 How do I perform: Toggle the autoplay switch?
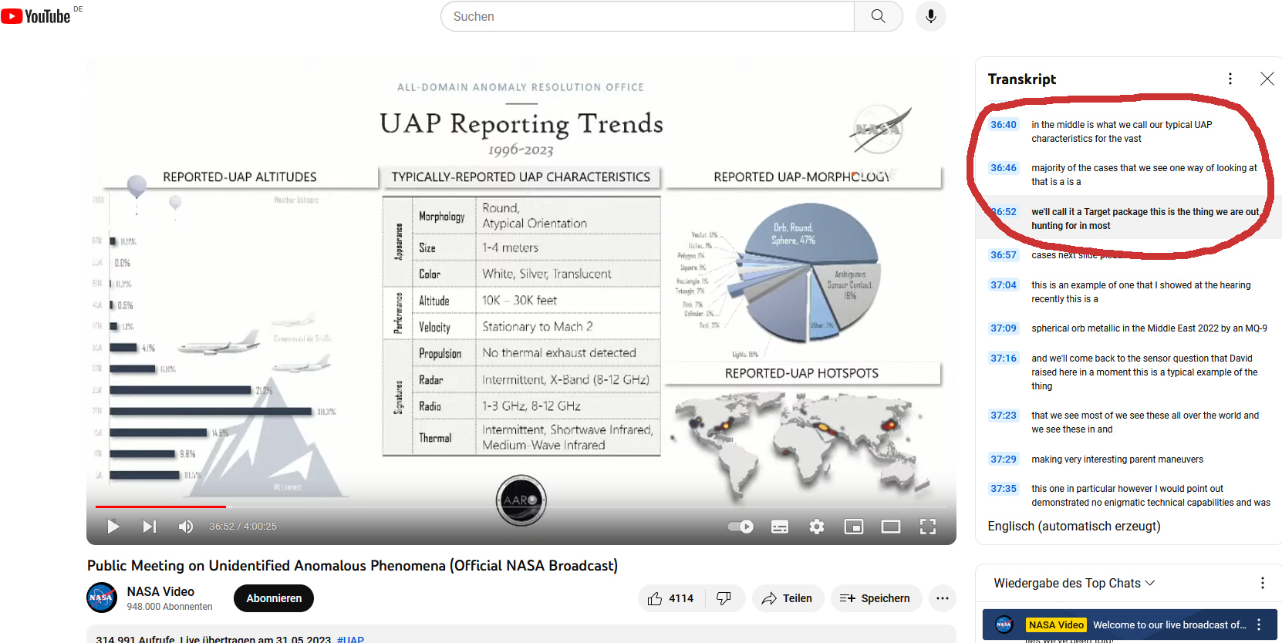pos(741,527)
